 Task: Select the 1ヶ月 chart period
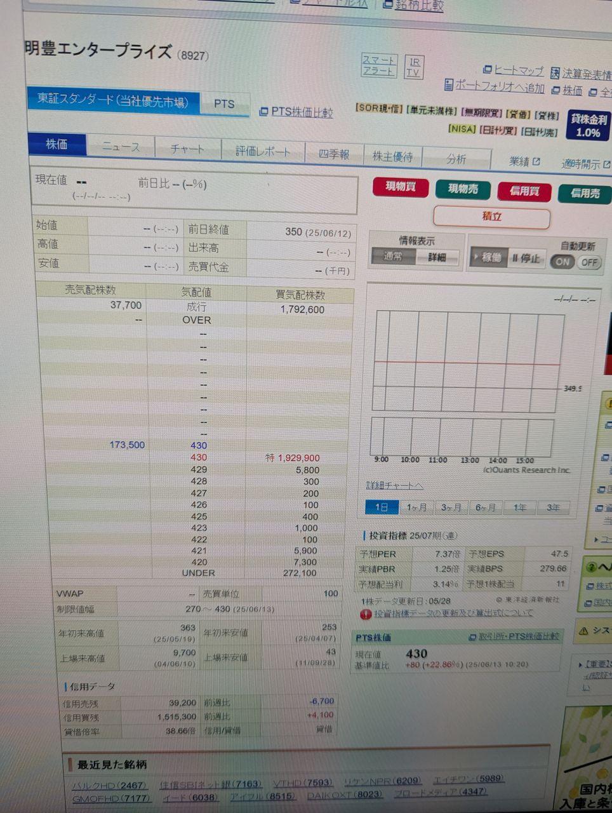(x=416, y=507)
